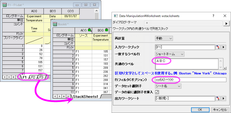Select column header A(Y) in Book6 window
This screenshot has height=113, width=231.
click(x=83, y=30)
